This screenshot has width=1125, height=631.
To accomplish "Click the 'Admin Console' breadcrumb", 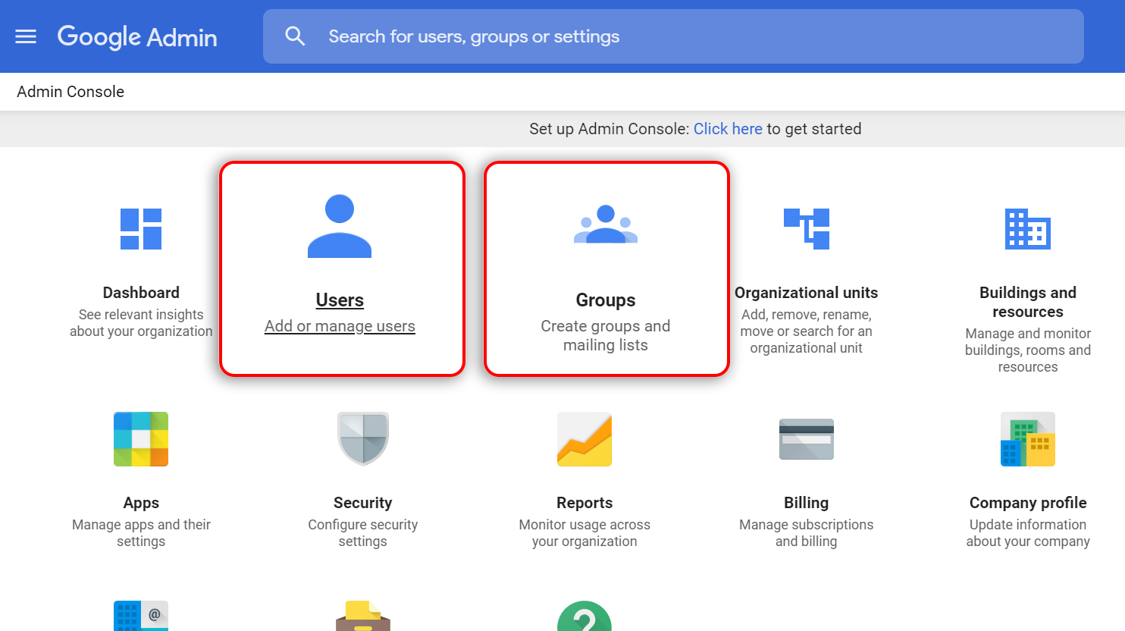I will 71,92.
